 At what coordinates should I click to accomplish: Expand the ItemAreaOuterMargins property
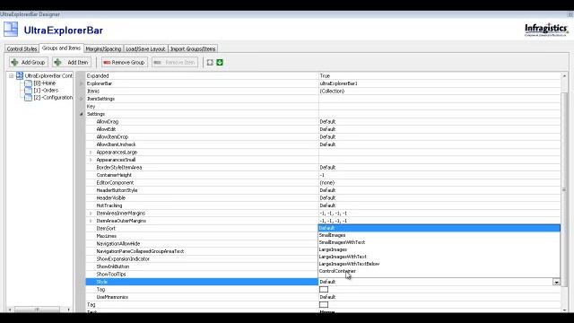(x=91, y=221)
